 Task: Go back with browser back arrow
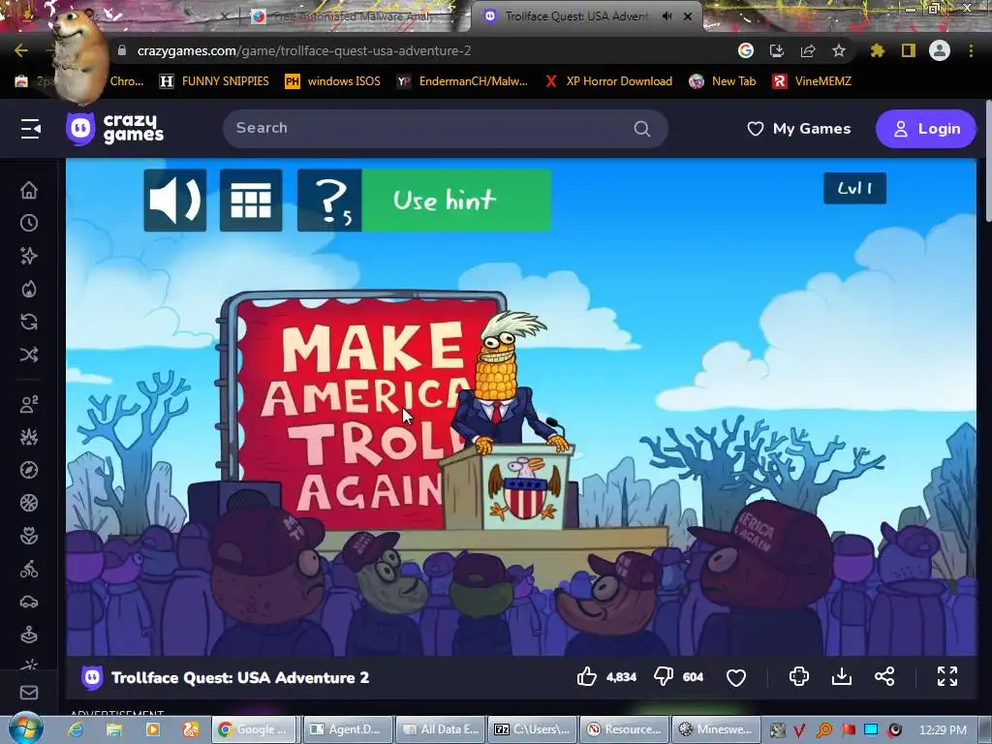click(21, 50)
